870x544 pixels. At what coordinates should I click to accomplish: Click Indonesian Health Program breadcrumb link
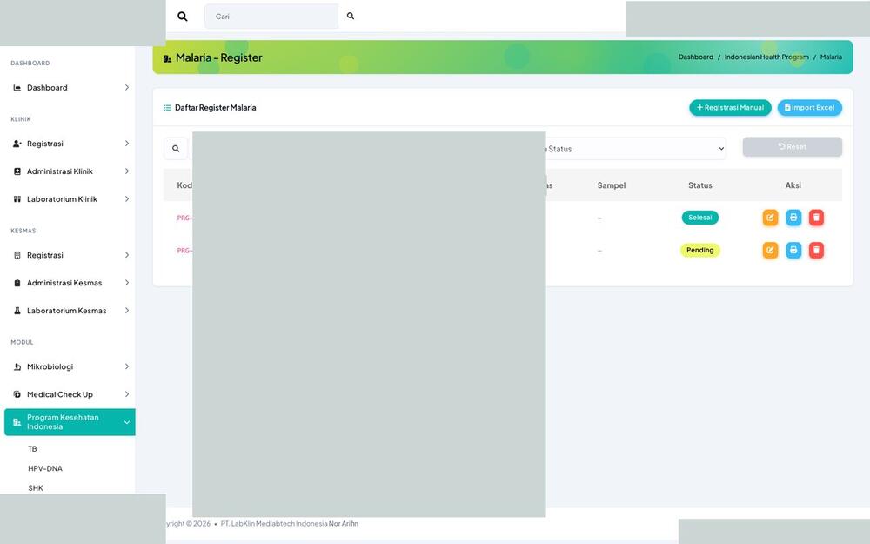pyautogui.click(x=766, y=57)
